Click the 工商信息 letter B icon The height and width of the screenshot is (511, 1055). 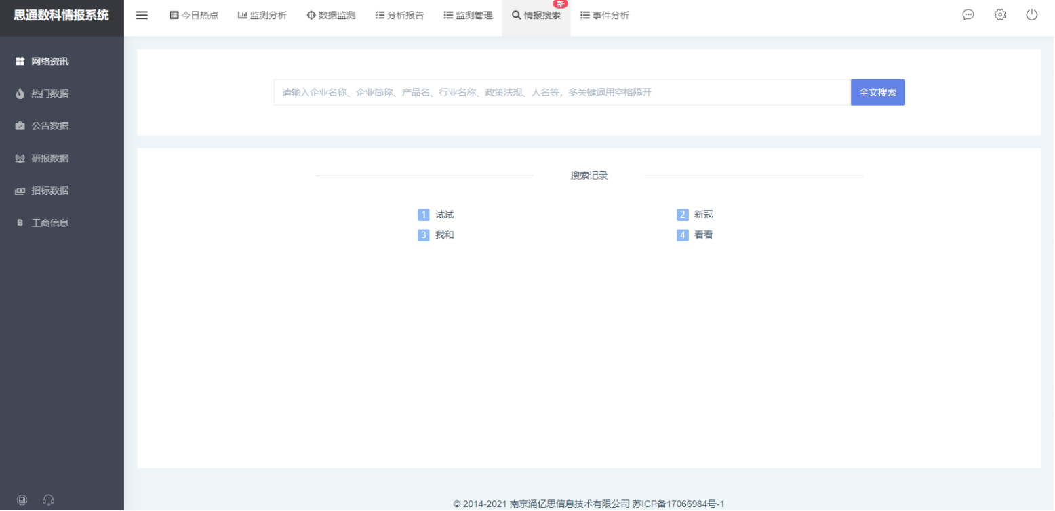20,222
